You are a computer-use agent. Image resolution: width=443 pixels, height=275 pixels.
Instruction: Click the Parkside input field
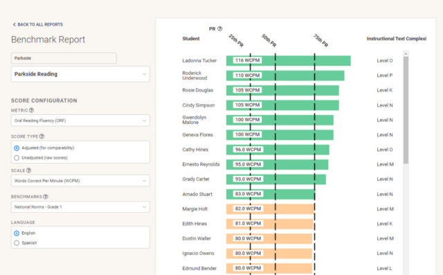(x=64, y=58)
